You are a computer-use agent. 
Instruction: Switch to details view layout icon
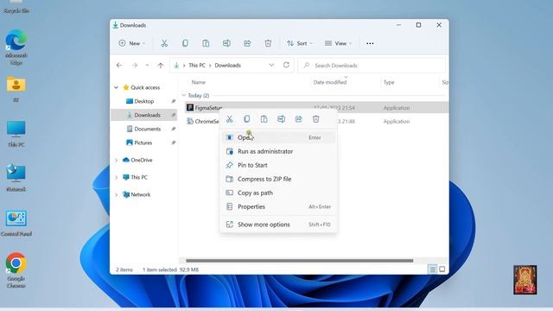(x=432, y=270)
